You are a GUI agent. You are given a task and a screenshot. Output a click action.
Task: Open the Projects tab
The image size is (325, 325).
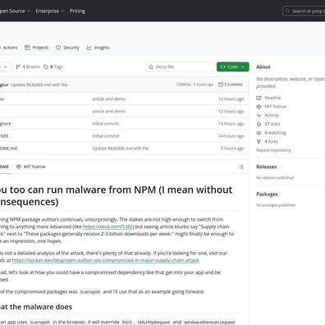click(x=36, y=48)
